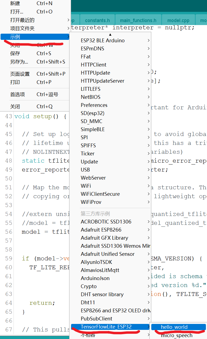207x339 pixels.
Task: Expand arrow beside WiFiProv
Action: point(149,202)
